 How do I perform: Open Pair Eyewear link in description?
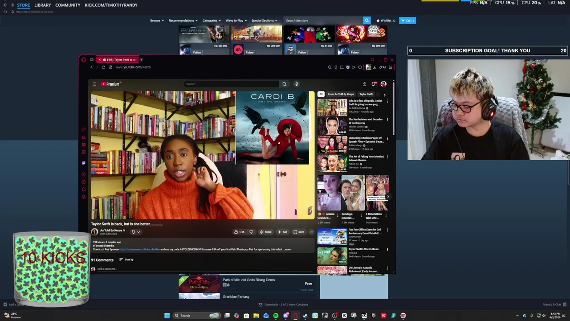click(x=139, y=249)
